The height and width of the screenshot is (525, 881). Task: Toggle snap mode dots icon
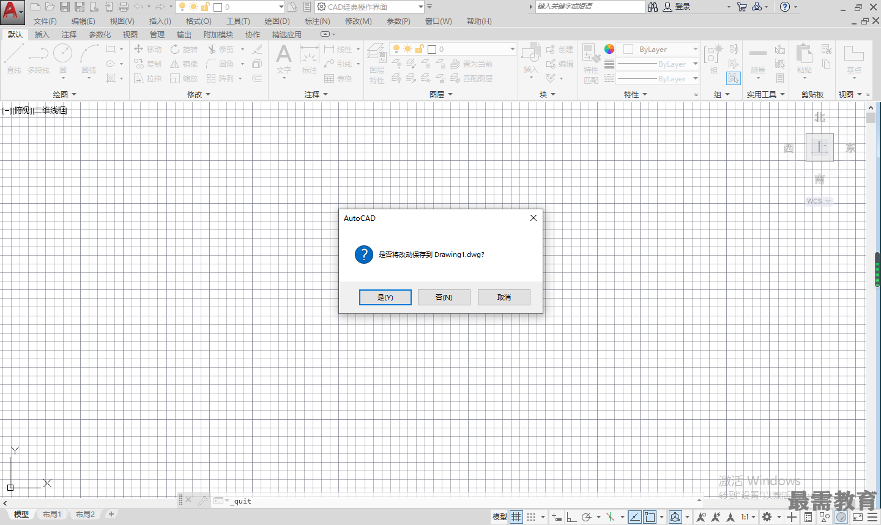click(531, 517)
